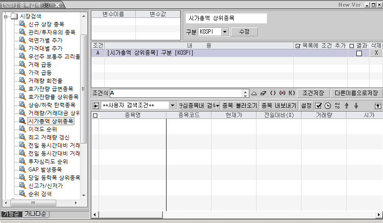Click the collapse panel icon left of 사용자 검색조건
Image resolution: width=383 pixels, height=223 pixels.
click(x=95, y=106)
